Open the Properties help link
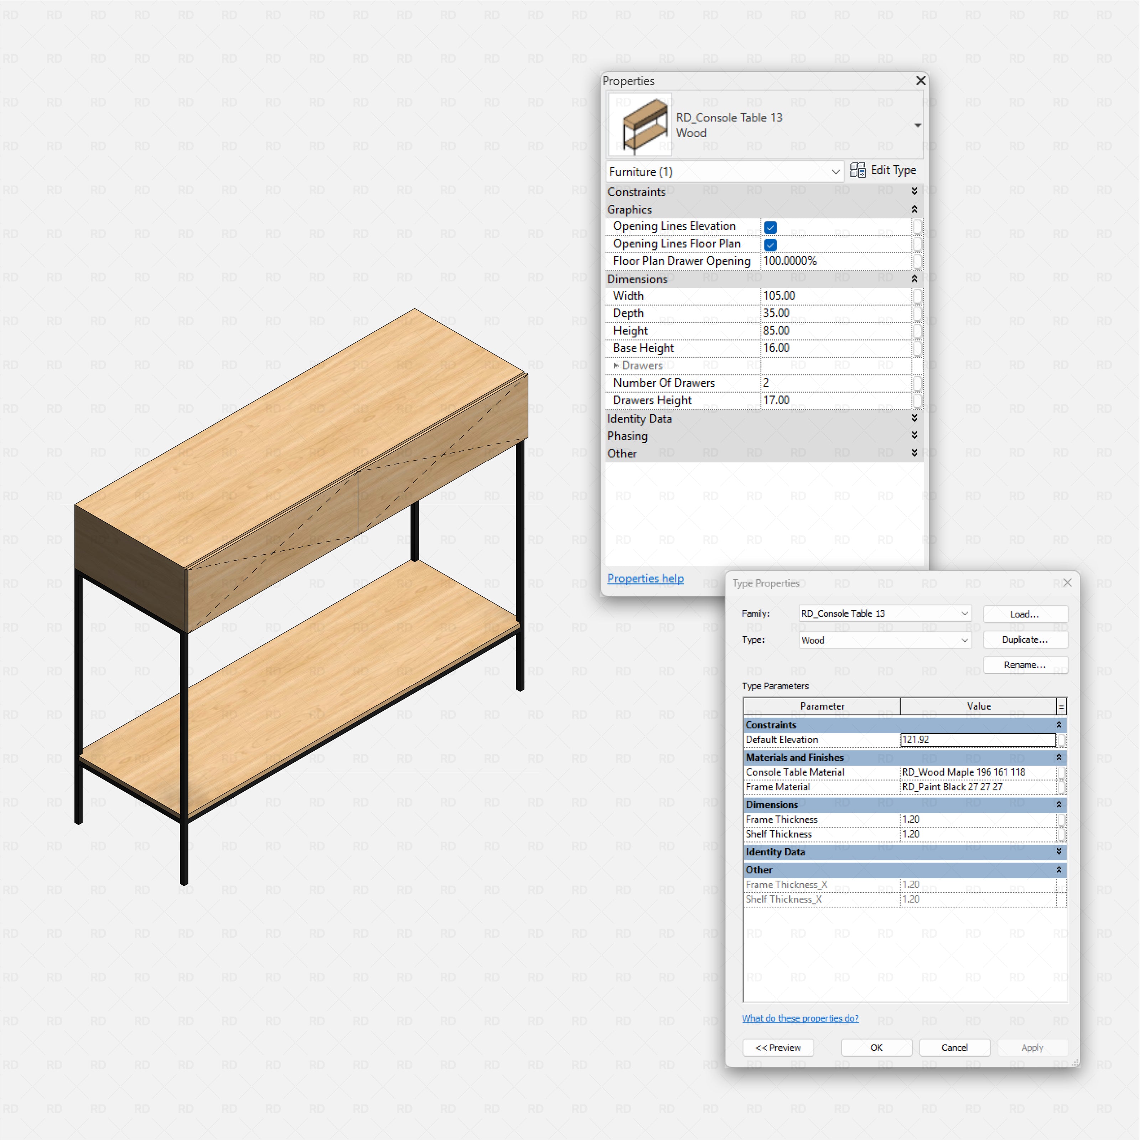This screenshot has width=1140, height=1140. tap(645, 578)
